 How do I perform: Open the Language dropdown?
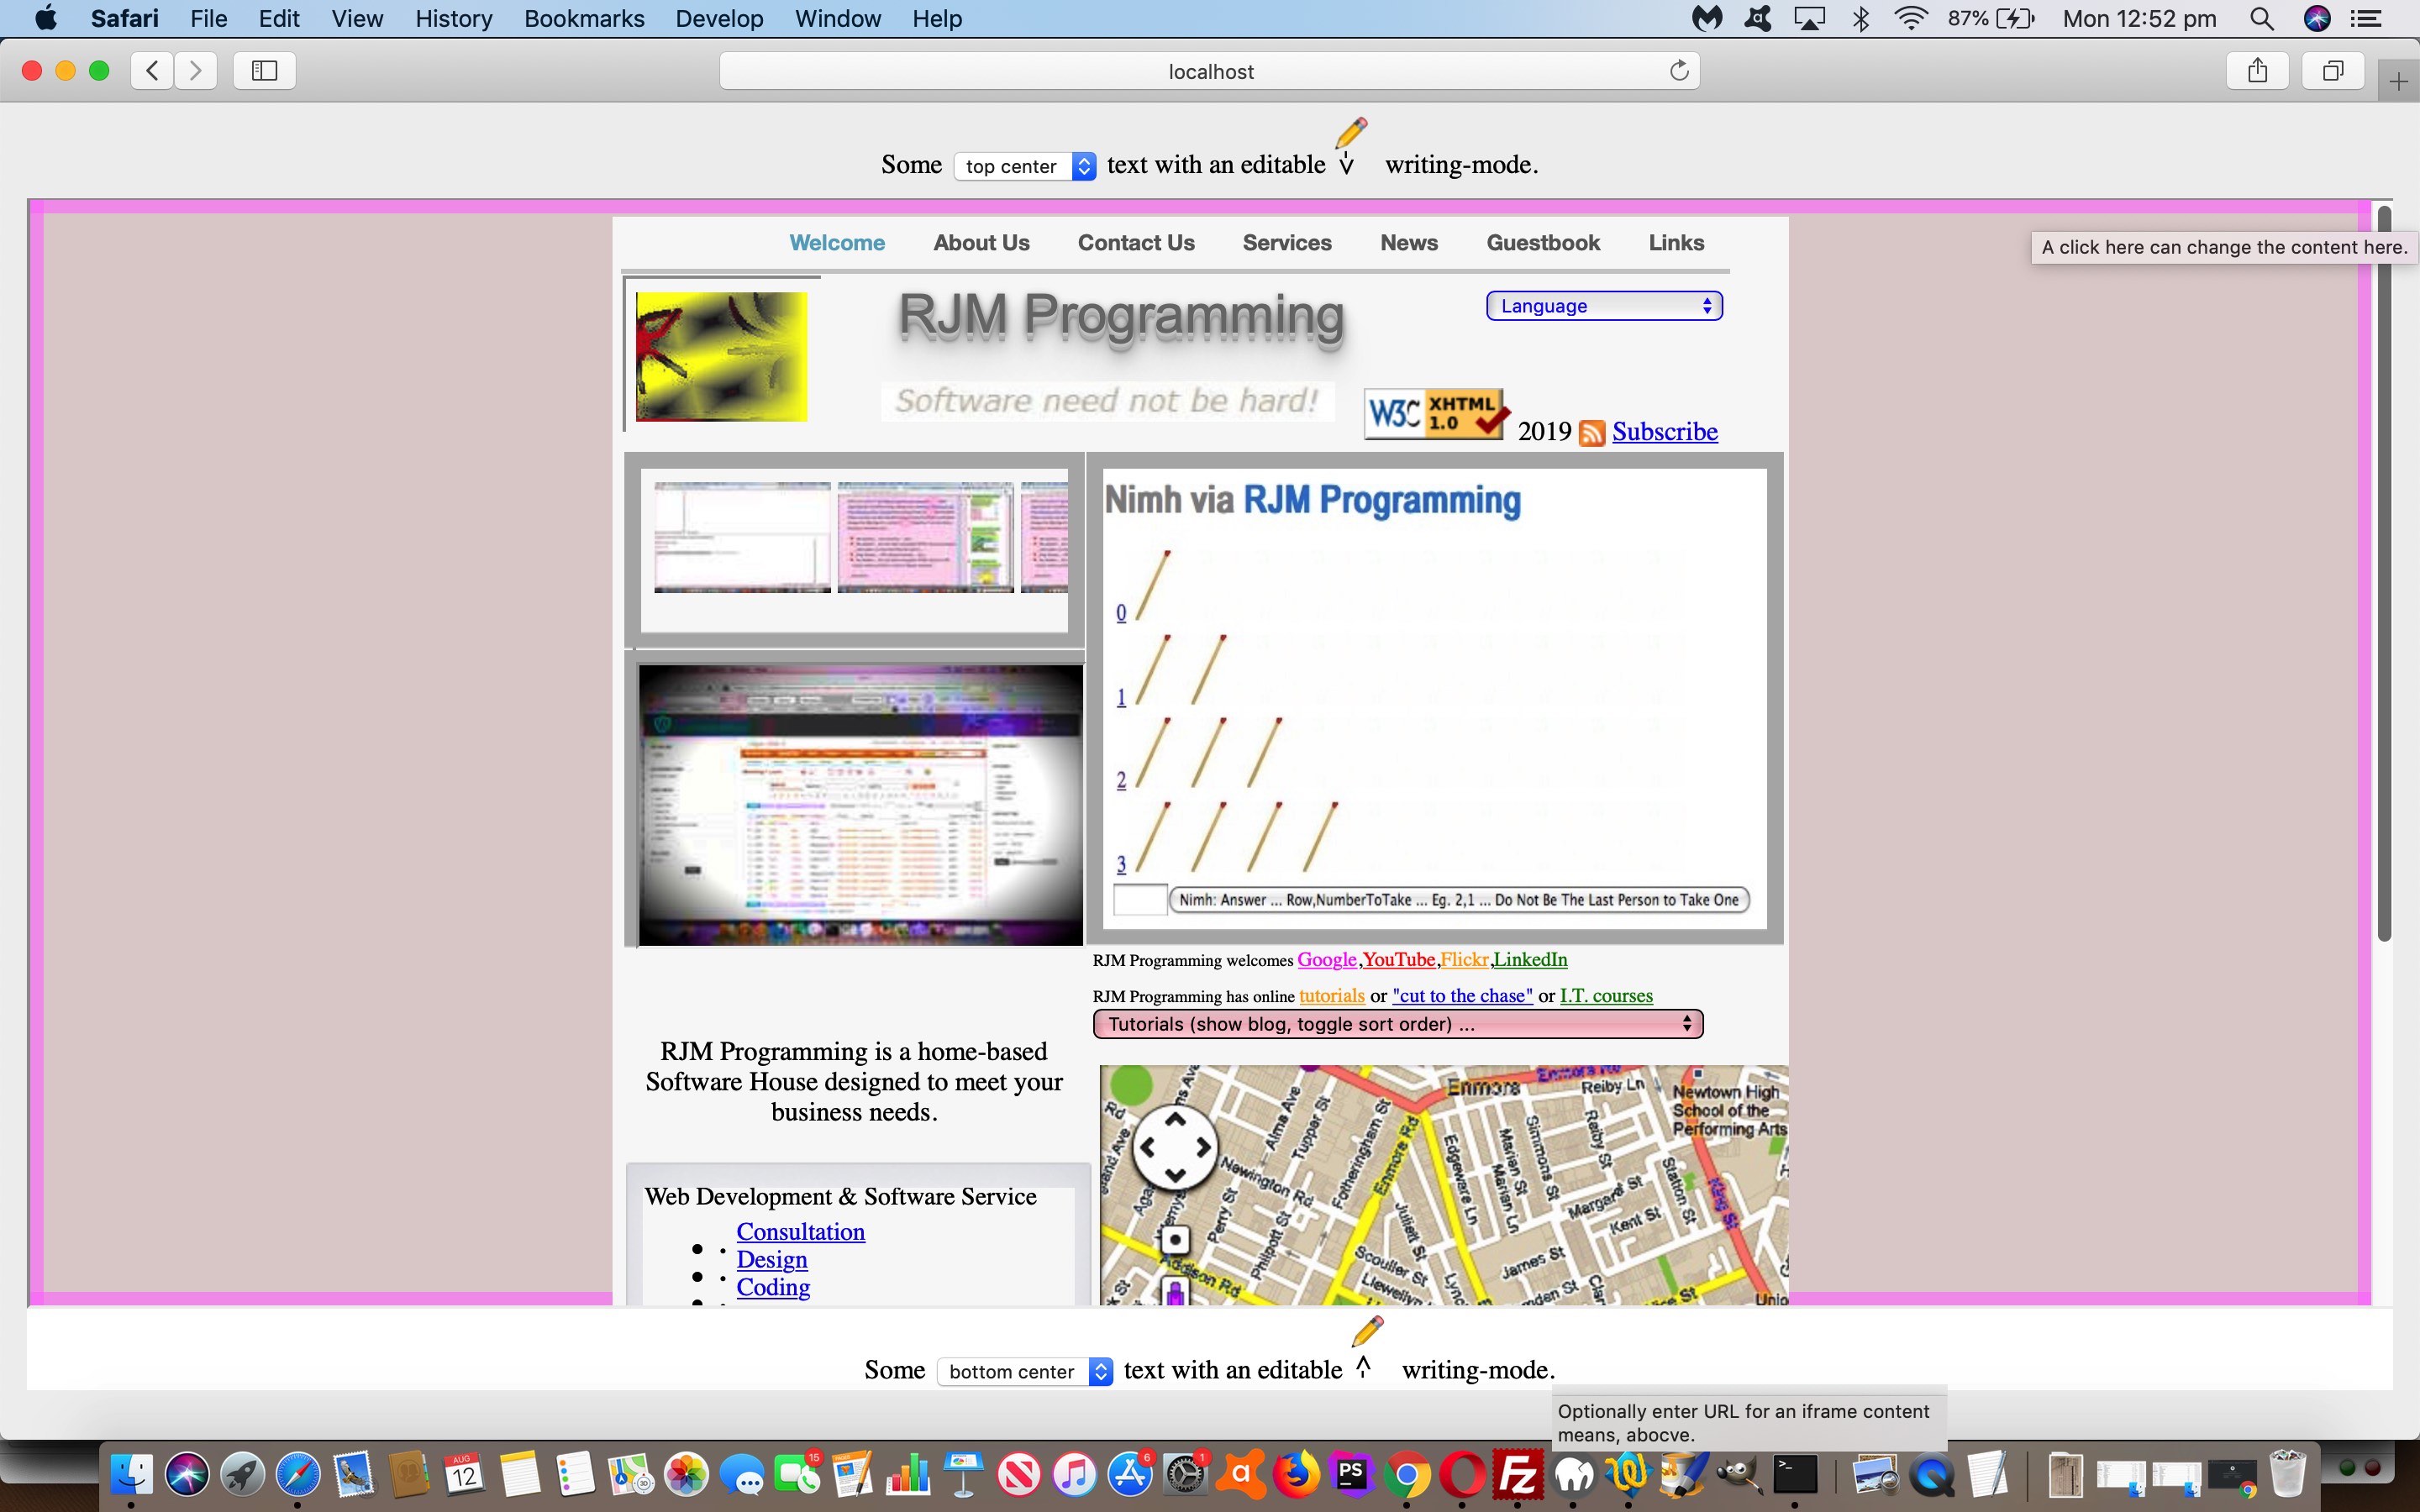[1604, 306]
